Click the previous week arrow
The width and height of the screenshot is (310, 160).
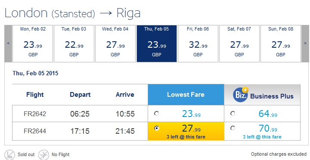[8, 43]
